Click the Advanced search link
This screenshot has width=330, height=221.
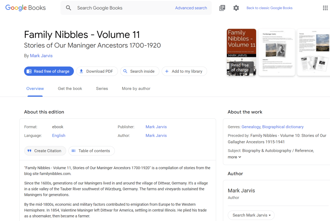pos(191,8)
